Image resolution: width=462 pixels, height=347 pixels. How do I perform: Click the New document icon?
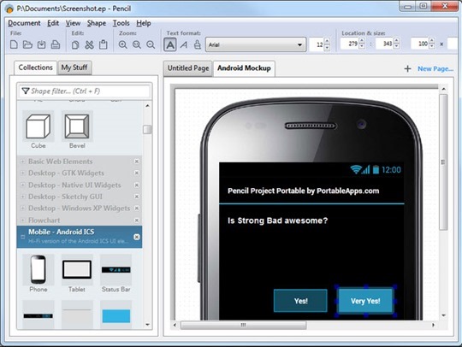click(14, 44)
